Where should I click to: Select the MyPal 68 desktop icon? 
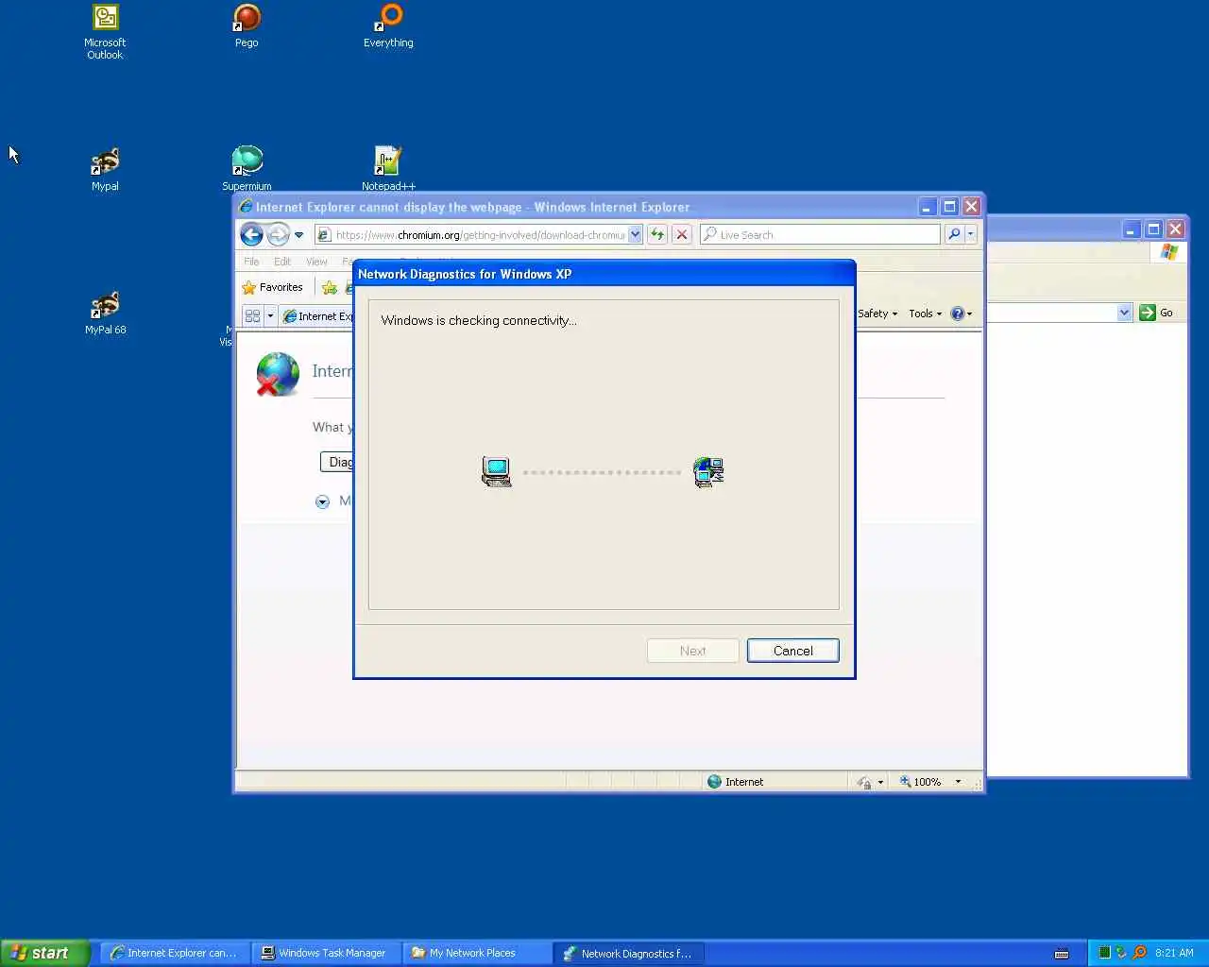click(x=105, y=313)
